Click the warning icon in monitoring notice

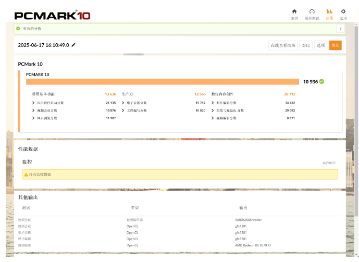click(x=26, y=174)
